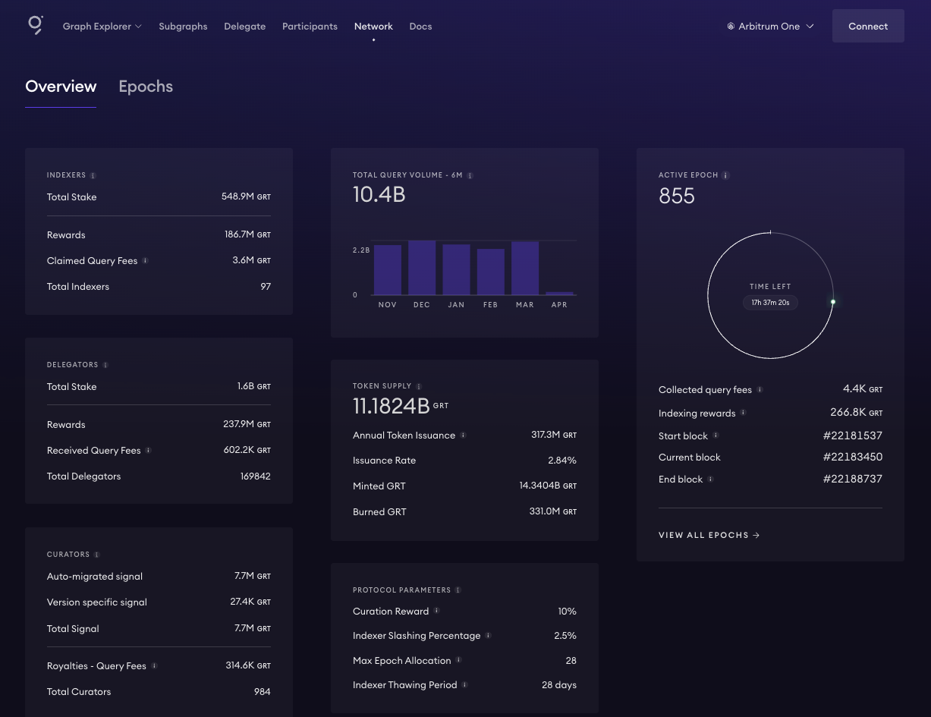Click the DEC bar in query volume chart

pyautogui.click(x=422, y=268)
